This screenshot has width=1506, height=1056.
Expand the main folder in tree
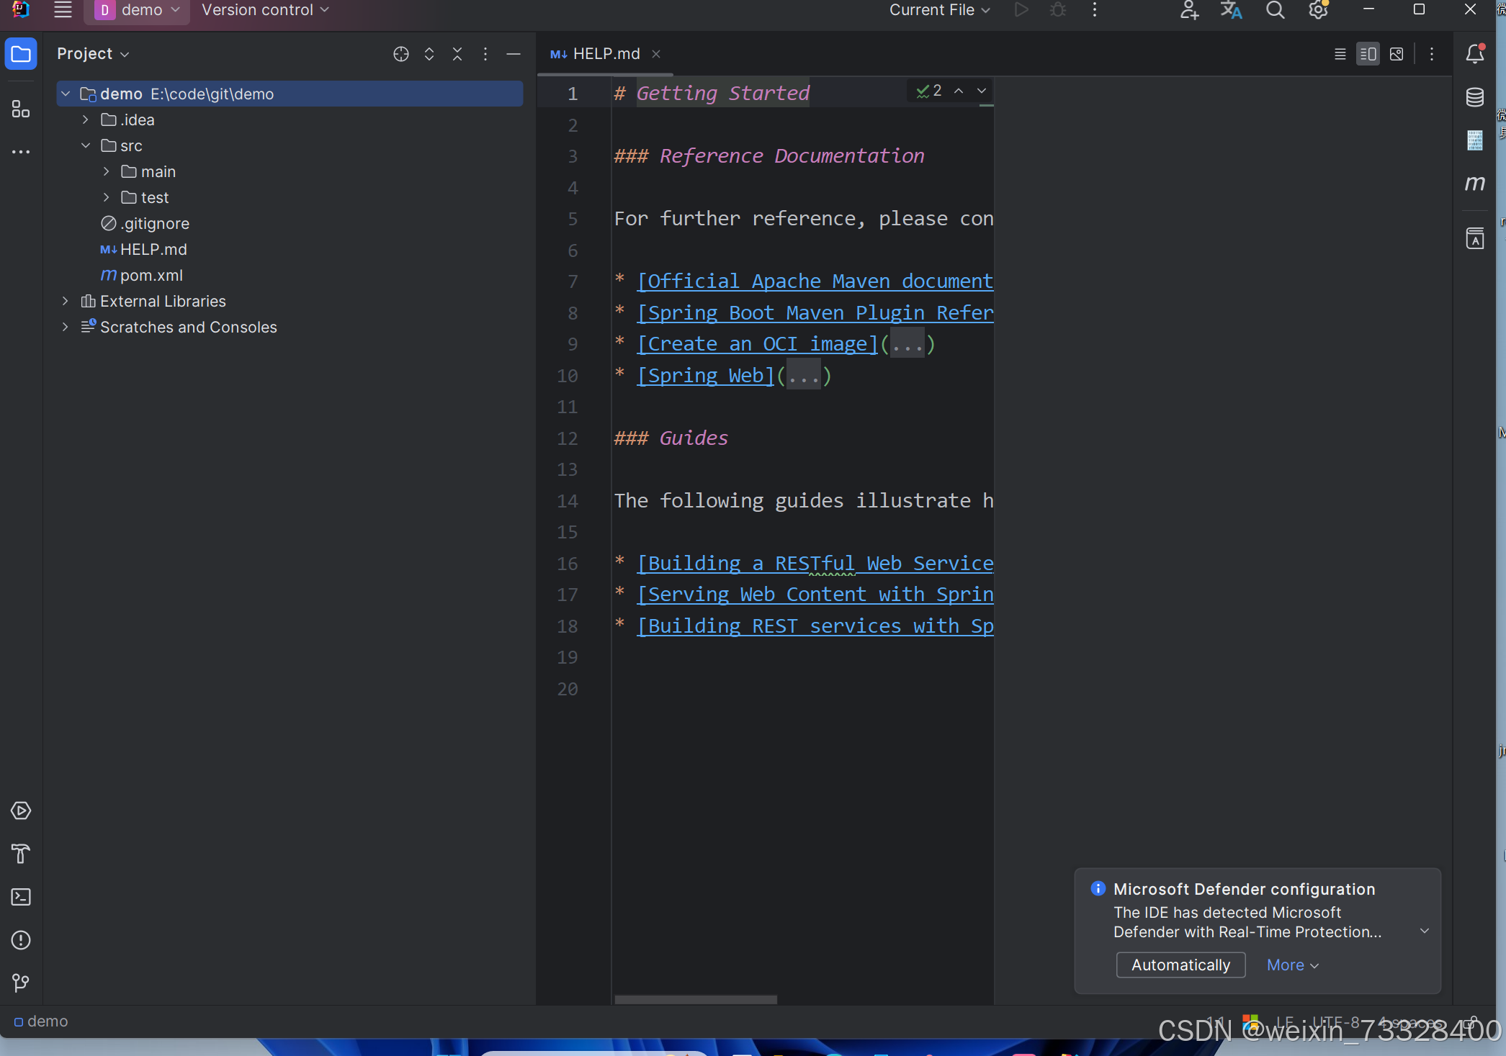pyautogui.click(x=107, y=171)
